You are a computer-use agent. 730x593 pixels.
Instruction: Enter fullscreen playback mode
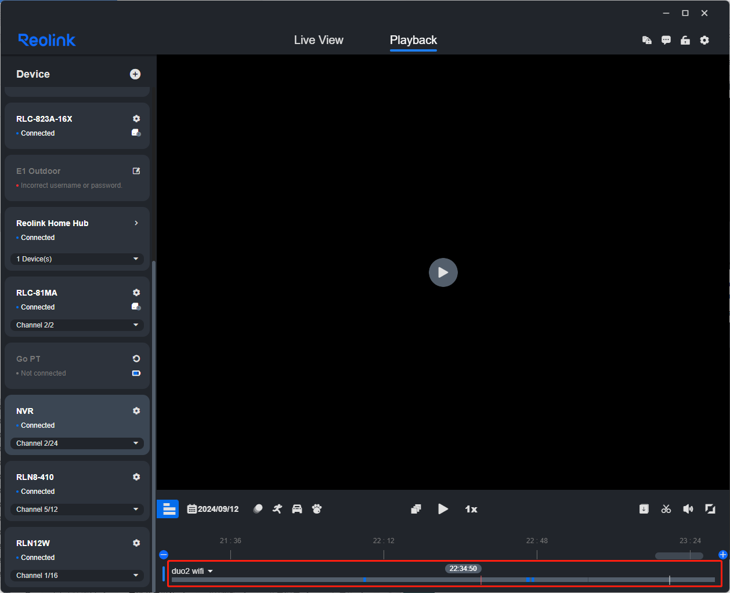[710, 509]
